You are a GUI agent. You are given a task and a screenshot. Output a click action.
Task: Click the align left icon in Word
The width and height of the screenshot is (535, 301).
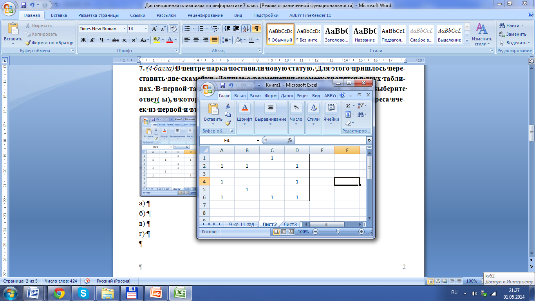187,40
